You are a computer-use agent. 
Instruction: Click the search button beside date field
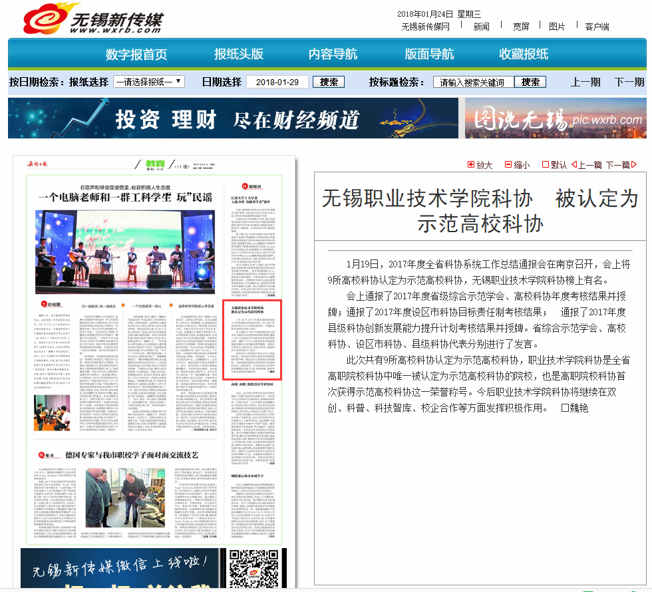pos(329,82)
